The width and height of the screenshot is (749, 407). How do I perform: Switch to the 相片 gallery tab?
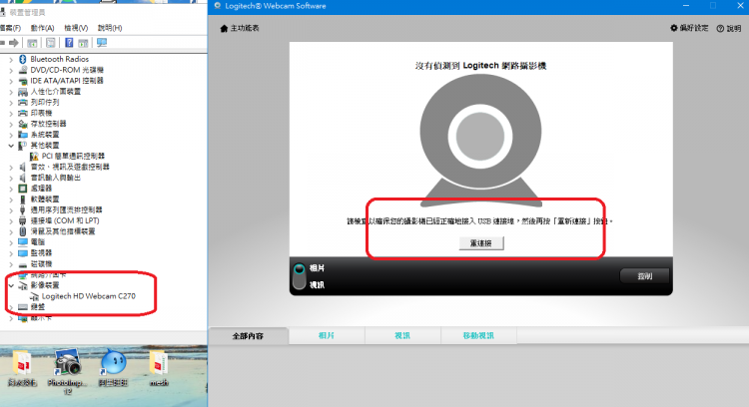click(327, 336)
